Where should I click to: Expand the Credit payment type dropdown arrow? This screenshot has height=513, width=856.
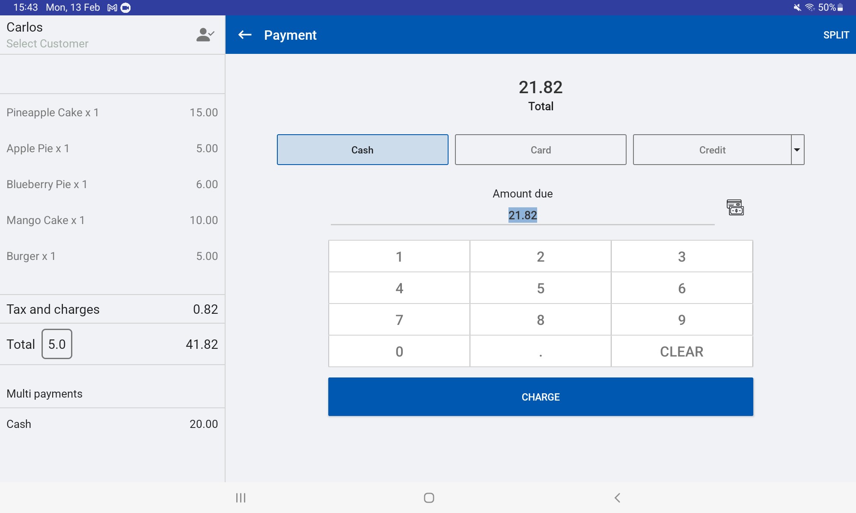point(797,150)
